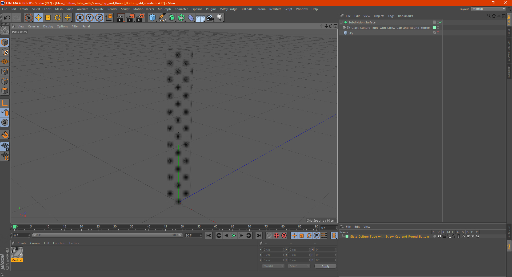Click Objects panel search icon

pyautogui.click(x=489, y=16)
